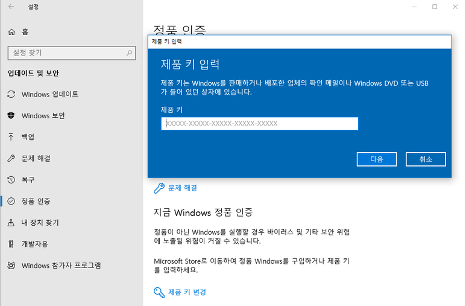Viewport: 466px width, 306px height.
Task: Select 백업 in the sidebar
Action: 28,137
